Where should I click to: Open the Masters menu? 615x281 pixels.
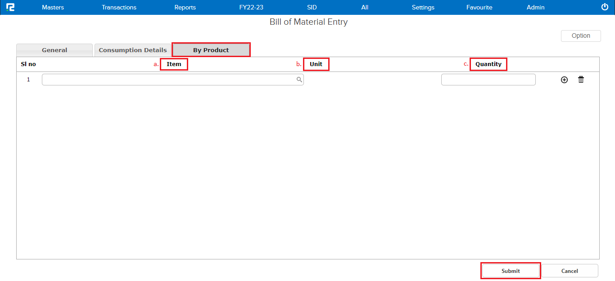(x=53, y=7)
